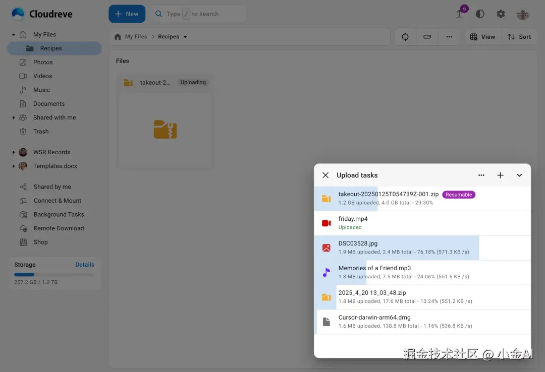Image resolution: width=545 pixels, height=372 pixels.
Task: Select My Files in the sidebar
Action: click(x=44, y=34)
